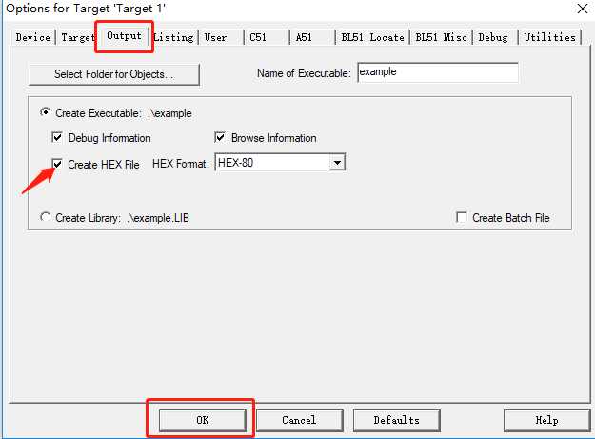Switch to the C51 tab
The image size is (595, 439).
(258, 37)
